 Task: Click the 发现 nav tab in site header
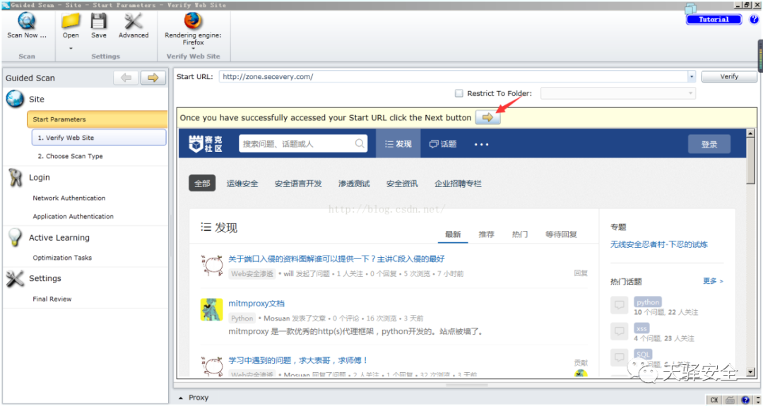pos(398,144)
